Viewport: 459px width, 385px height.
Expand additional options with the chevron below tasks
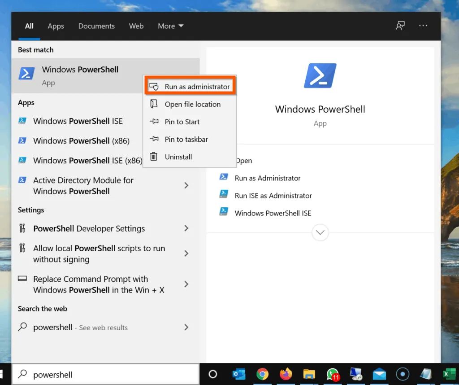click(320, 232)
